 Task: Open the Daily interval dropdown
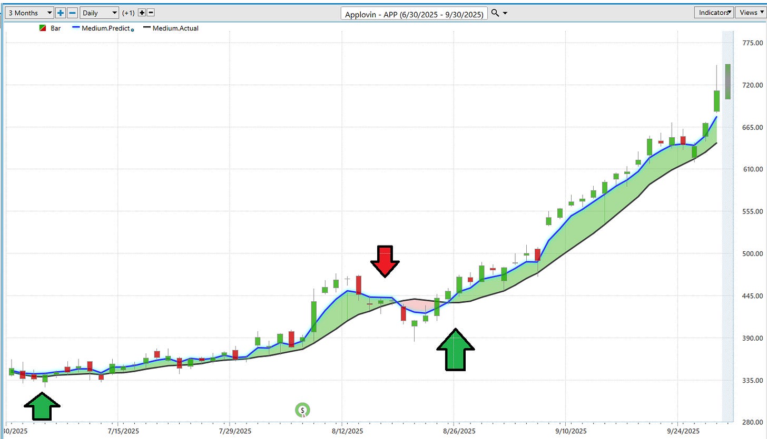100,13
